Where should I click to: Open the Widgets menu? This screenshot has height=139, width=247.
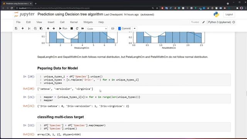[88, 22]
